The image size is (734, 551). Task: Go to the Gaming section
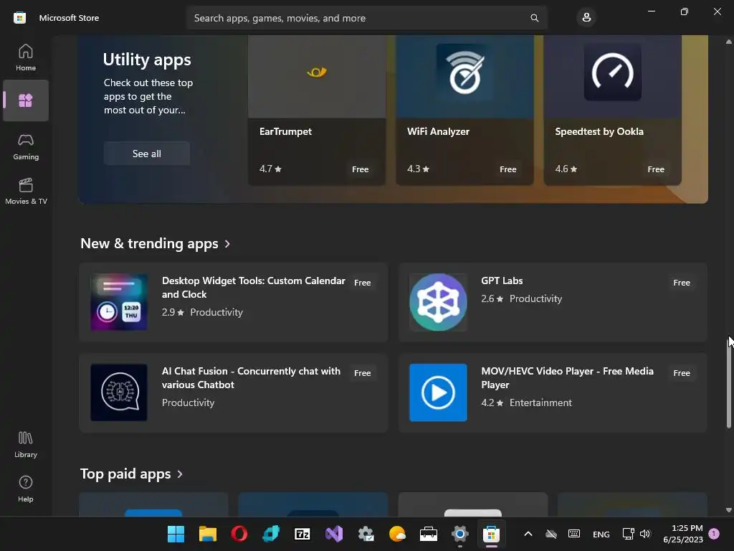click(x=26, y=146)
